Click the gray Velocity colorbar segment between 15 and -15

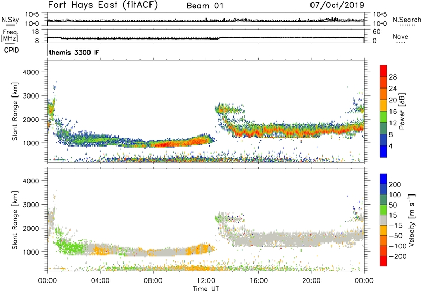coord(384,220)
